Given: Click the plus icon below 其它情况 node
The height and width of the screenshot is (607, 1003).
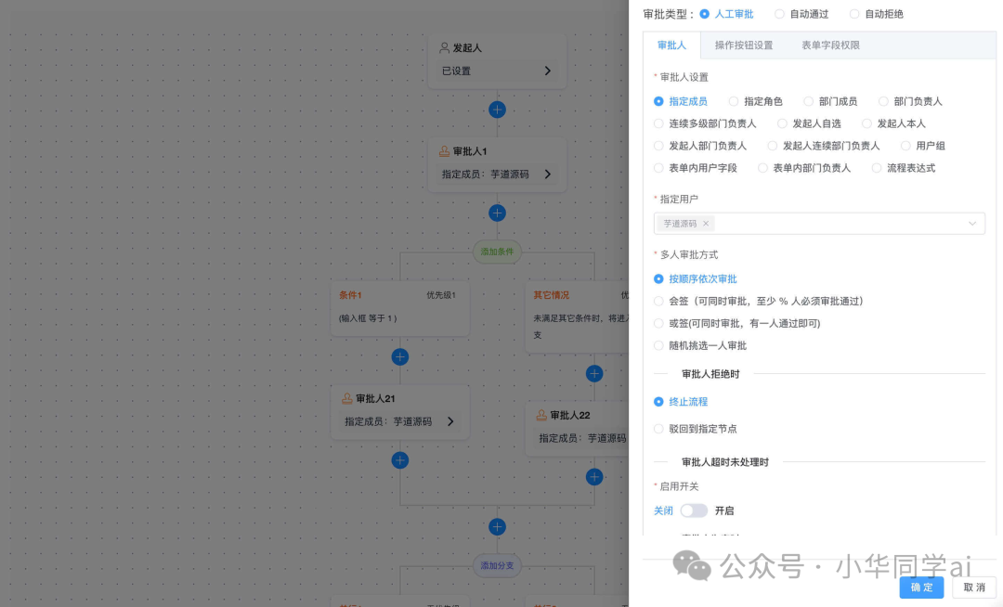Looking at the screenshot, I should tap(594, 373).
